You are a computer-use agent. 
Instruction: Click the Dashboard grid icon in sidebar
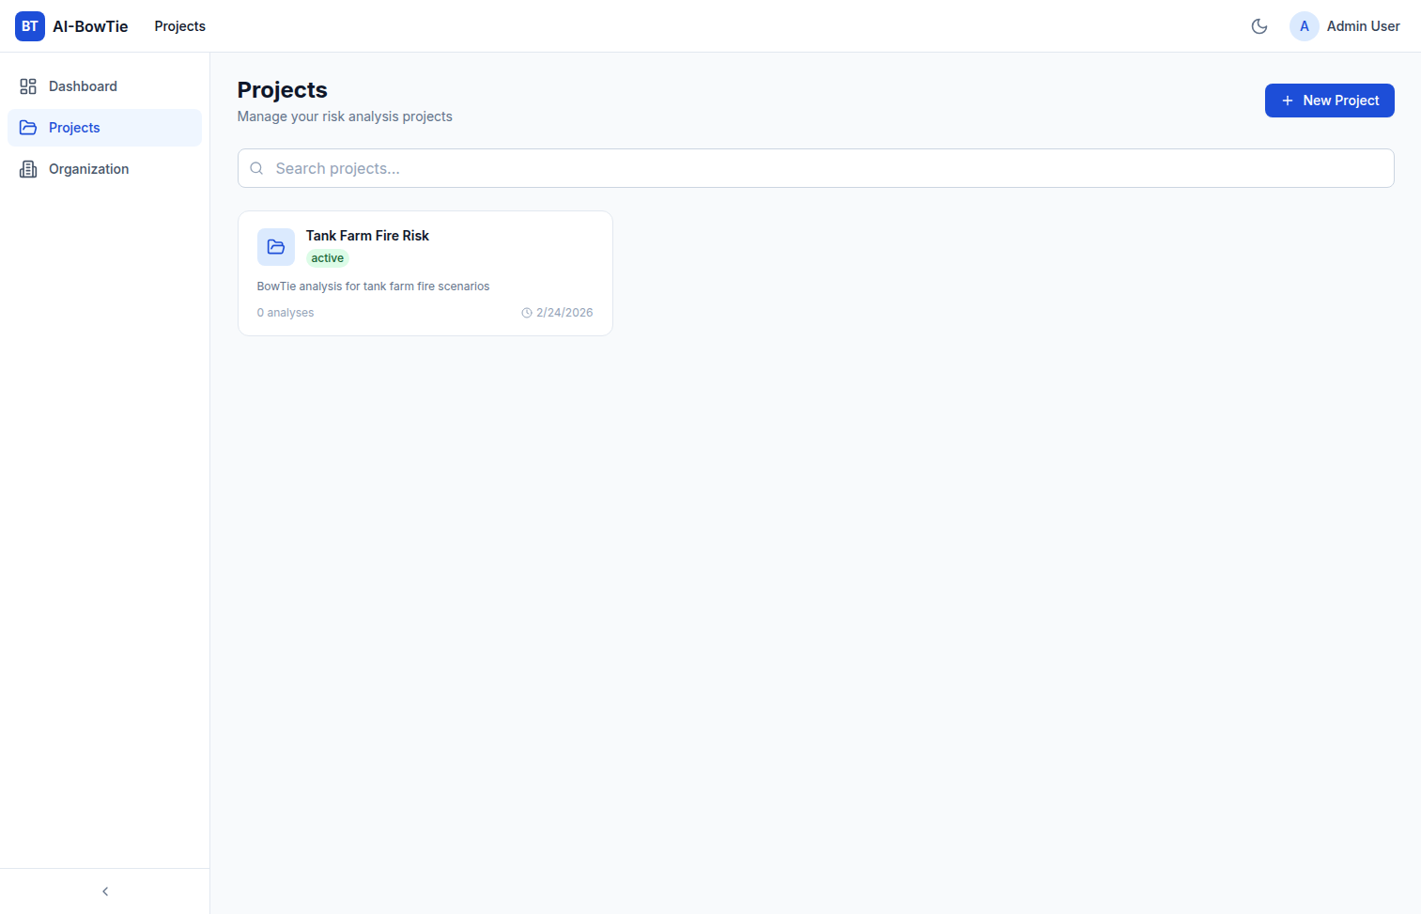(28, 86)
